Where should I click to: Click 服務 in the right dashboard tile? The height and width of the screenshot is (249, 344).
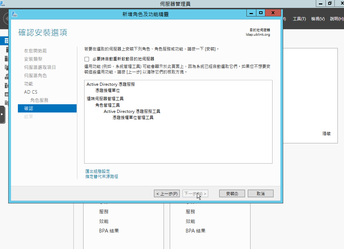coord(190,212)
